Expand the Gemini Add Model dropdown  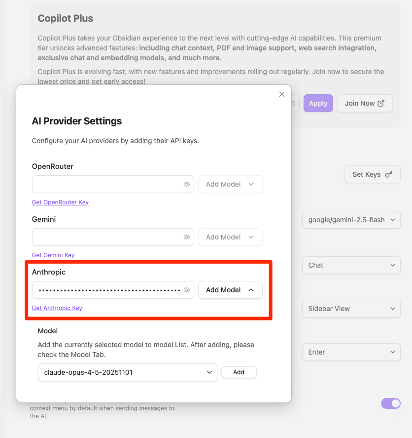click(x=230, y=237)
